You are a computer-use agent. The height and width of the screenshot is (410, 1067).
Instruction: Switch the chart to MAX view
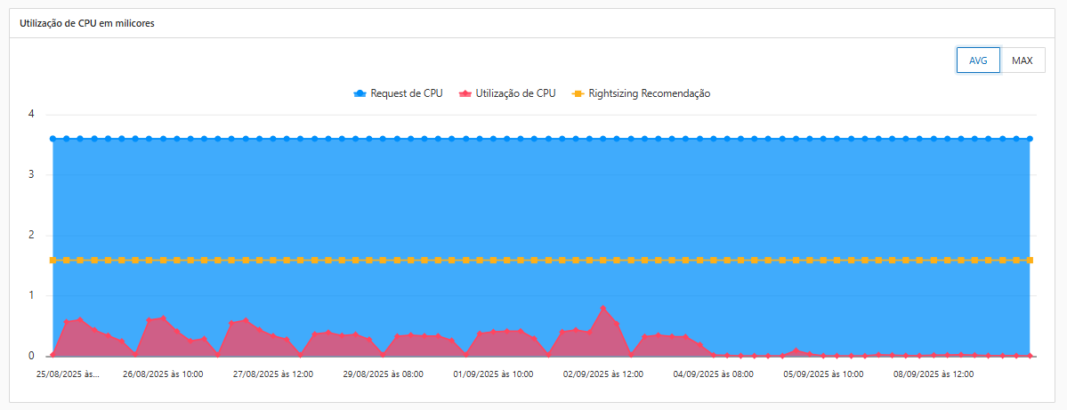(x=1023, y=60)
